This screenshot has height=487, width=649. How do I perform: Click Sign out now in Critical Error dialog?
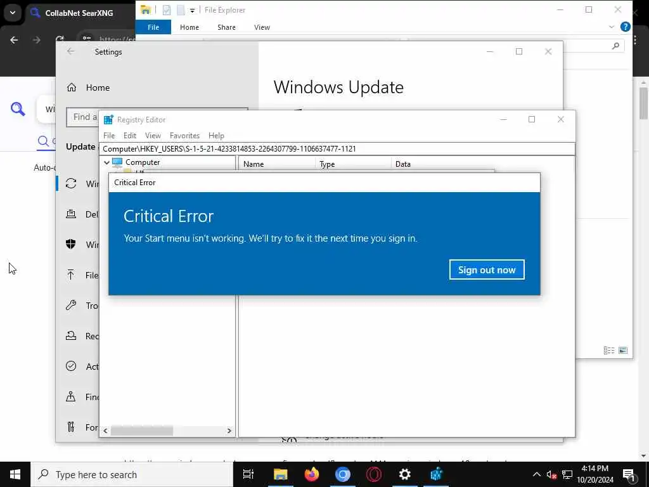[487, 269]
